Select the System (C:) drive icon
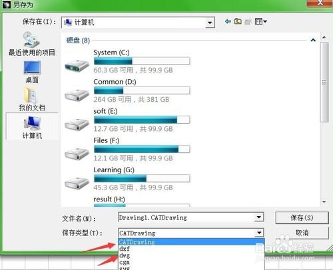The height and width of the screenshot is (270, 333). [x=77, y=66]
